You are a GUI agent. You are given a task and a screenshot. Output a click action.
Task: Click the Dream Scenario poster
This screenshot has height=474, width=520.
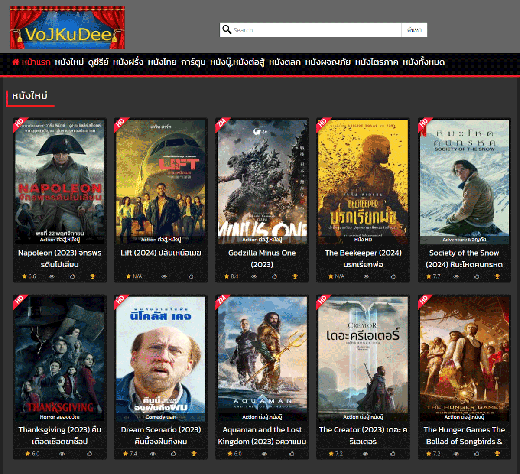coord(161,358)
